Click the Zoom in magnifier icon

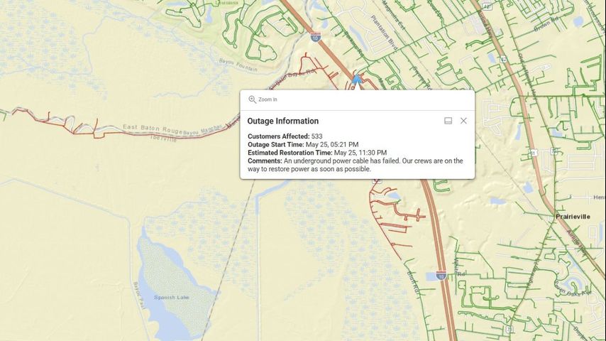tap(252, 99)
